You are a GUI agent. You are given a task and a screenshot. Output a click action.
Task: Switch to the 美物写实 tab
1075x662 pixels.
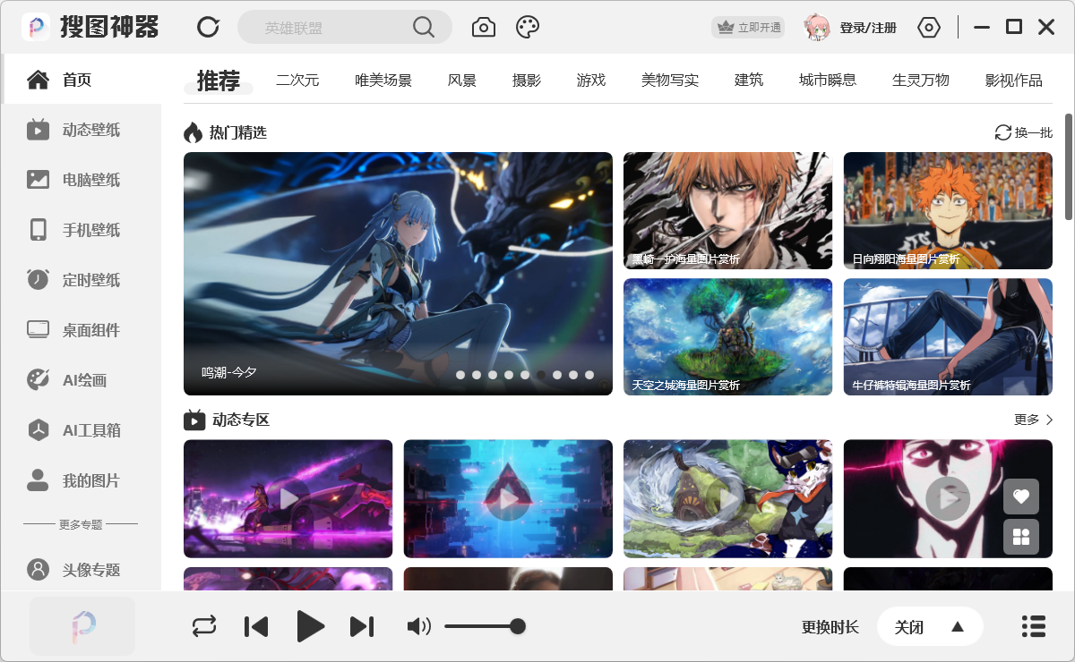670,80
